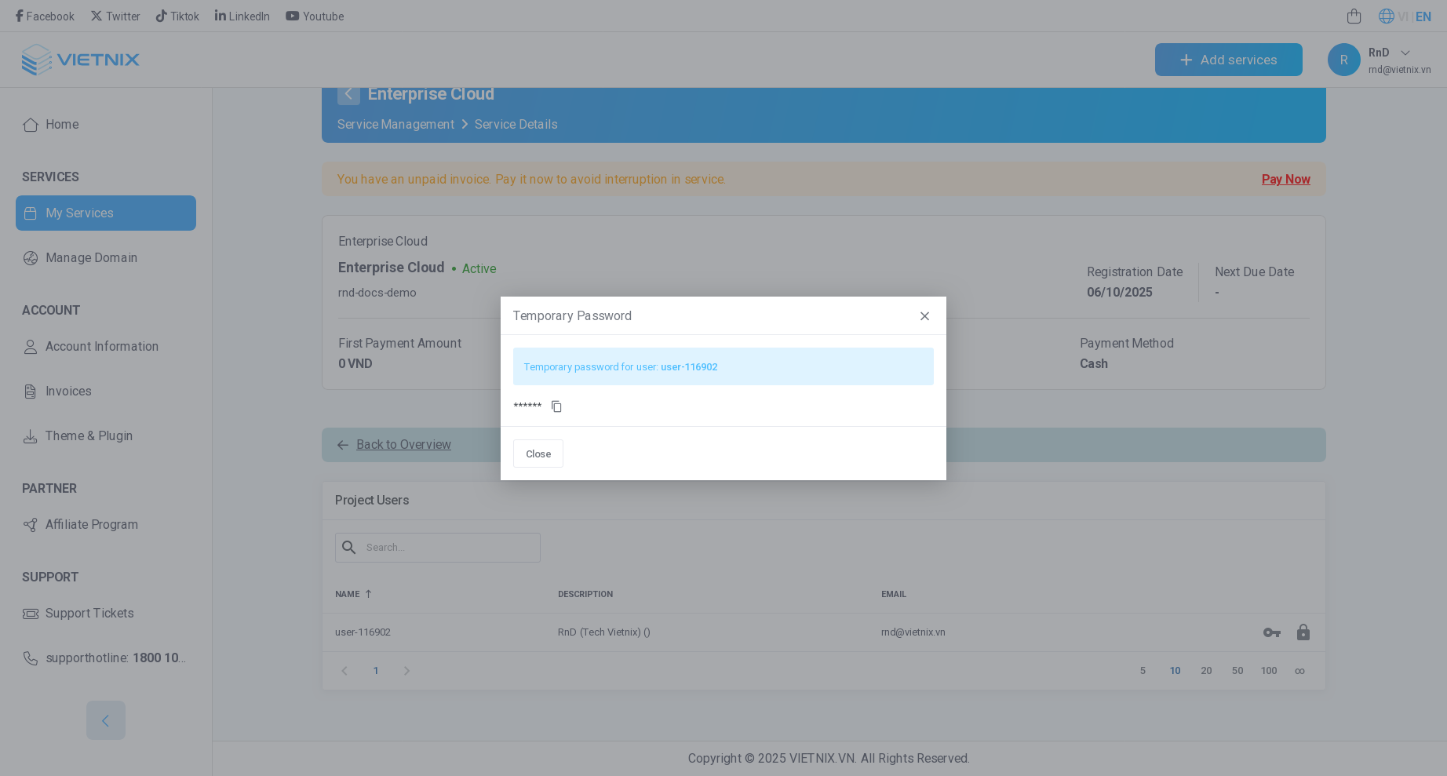Click the Add services button

pyautogui.click(x=1228, y=60)
